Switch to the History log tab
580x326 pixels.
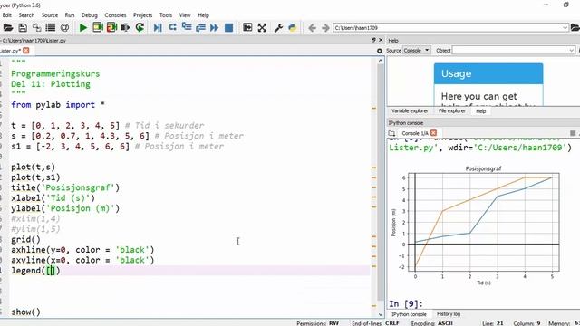pos(449,314)
